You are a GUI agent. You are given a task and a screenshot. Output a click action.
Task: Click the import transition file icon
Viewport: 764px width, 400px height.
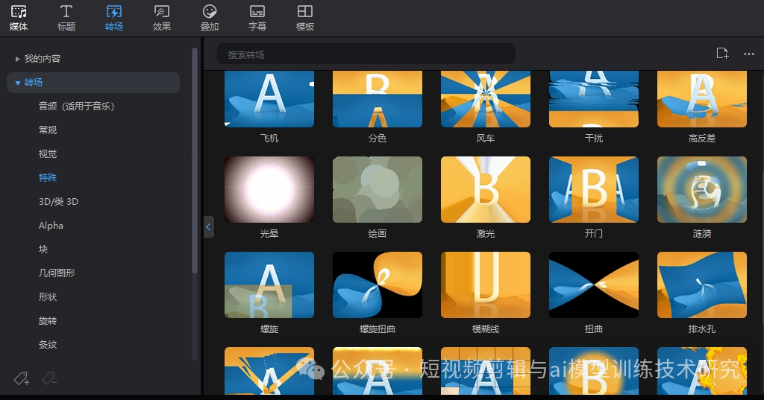722,54
